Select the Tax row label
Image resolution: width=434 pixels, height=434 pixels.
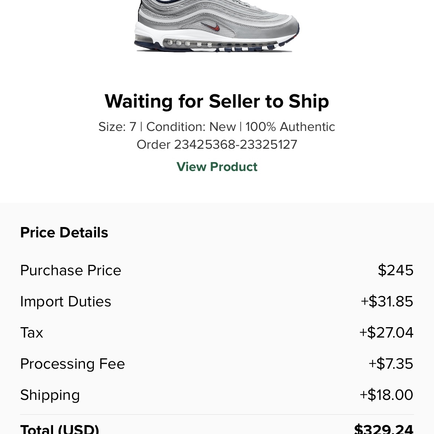[x=32, y=332]
